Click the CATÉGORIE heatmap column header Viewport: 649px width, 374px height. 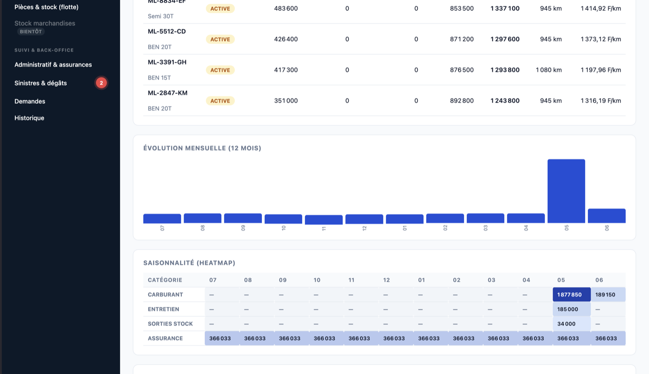pyautogui.click(x=165, y=280)
